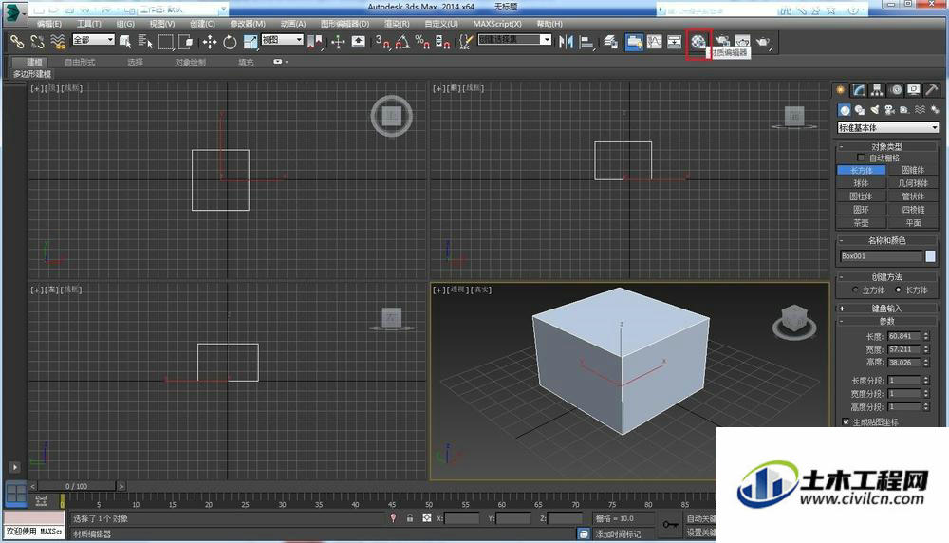Open the 3ds Max application menu button
Screen dimensions: 949x543
tap(14, 14)
